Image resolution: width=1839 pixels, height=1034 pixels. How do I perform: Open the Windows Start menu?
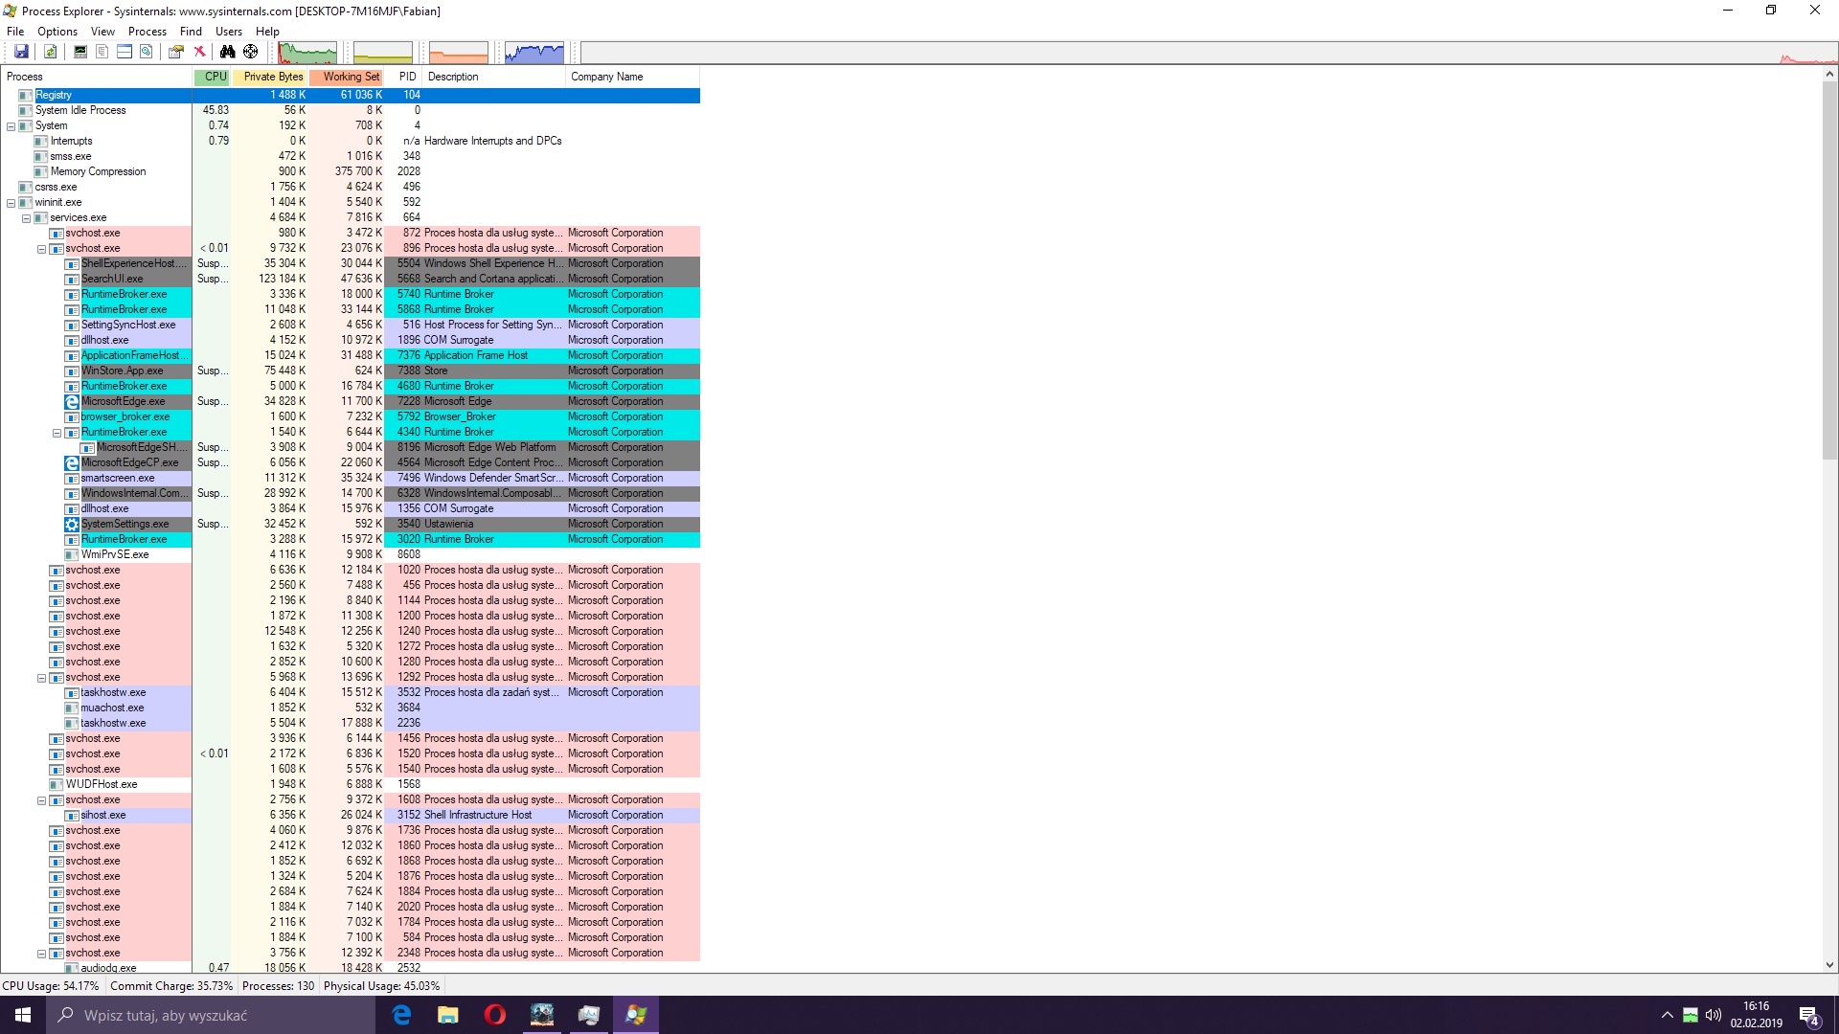tap(23, 1015)
